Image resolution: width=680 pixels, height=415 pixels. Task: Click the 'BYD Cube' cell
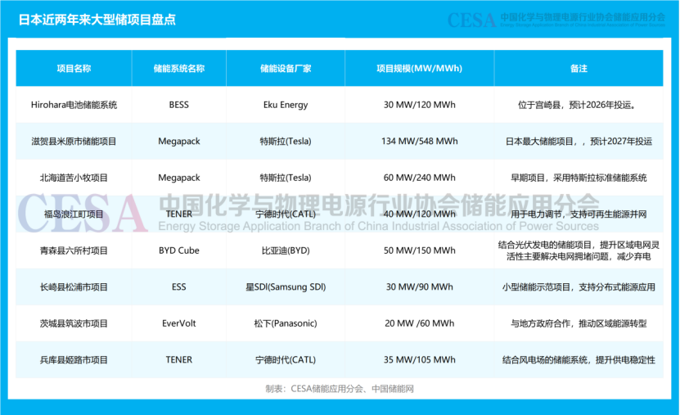(178, 250)
